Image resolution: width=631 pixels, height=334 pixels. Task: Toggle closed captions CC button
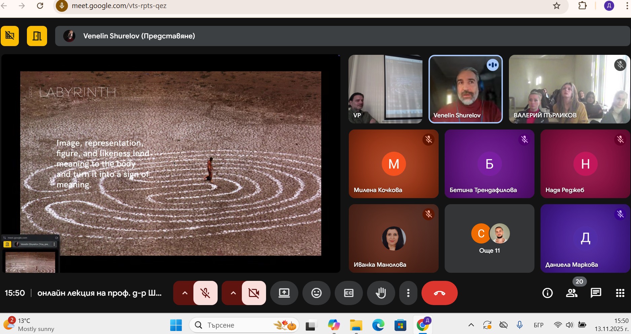[x=348, y=293]
